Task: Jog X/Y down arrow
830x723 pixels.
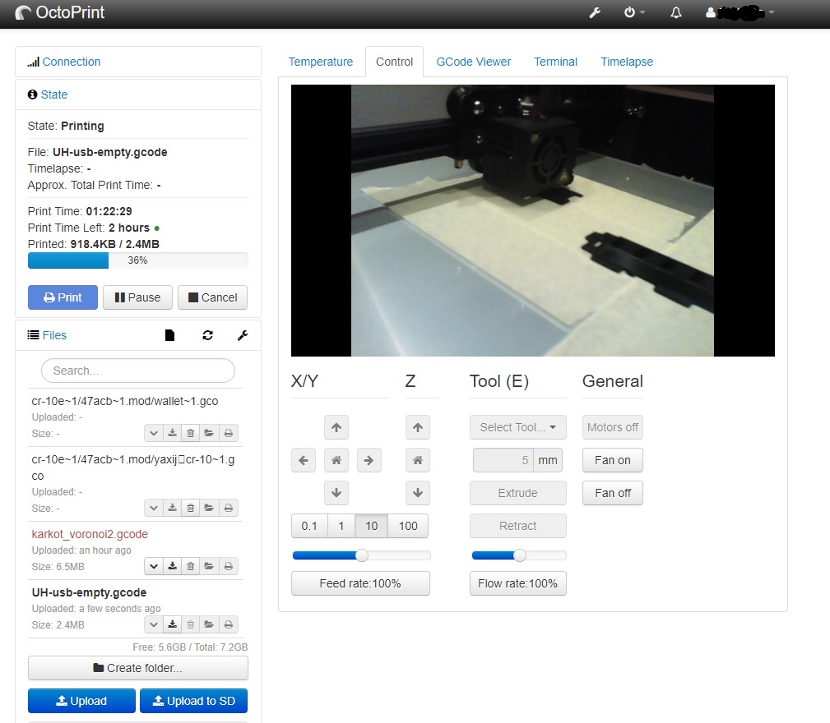Action: (x=336, y=493)
